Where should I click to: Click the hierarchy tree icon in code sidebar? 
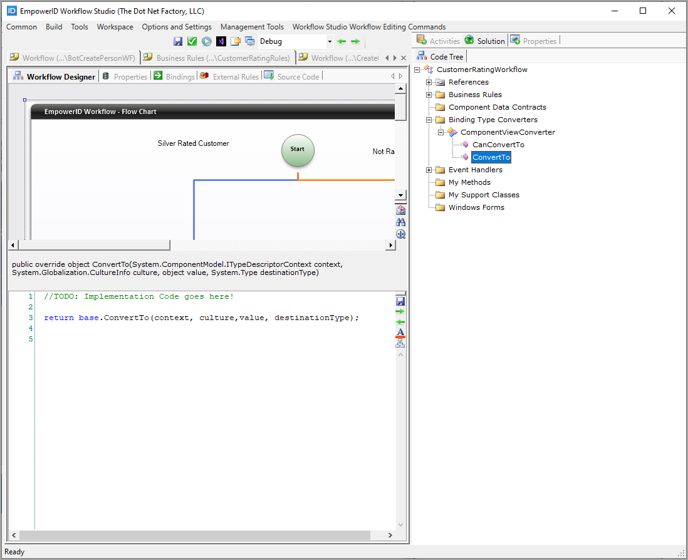click(x=400, y=344)
